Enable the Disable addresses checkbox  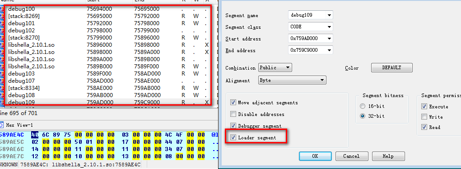[x=233, y=114]
